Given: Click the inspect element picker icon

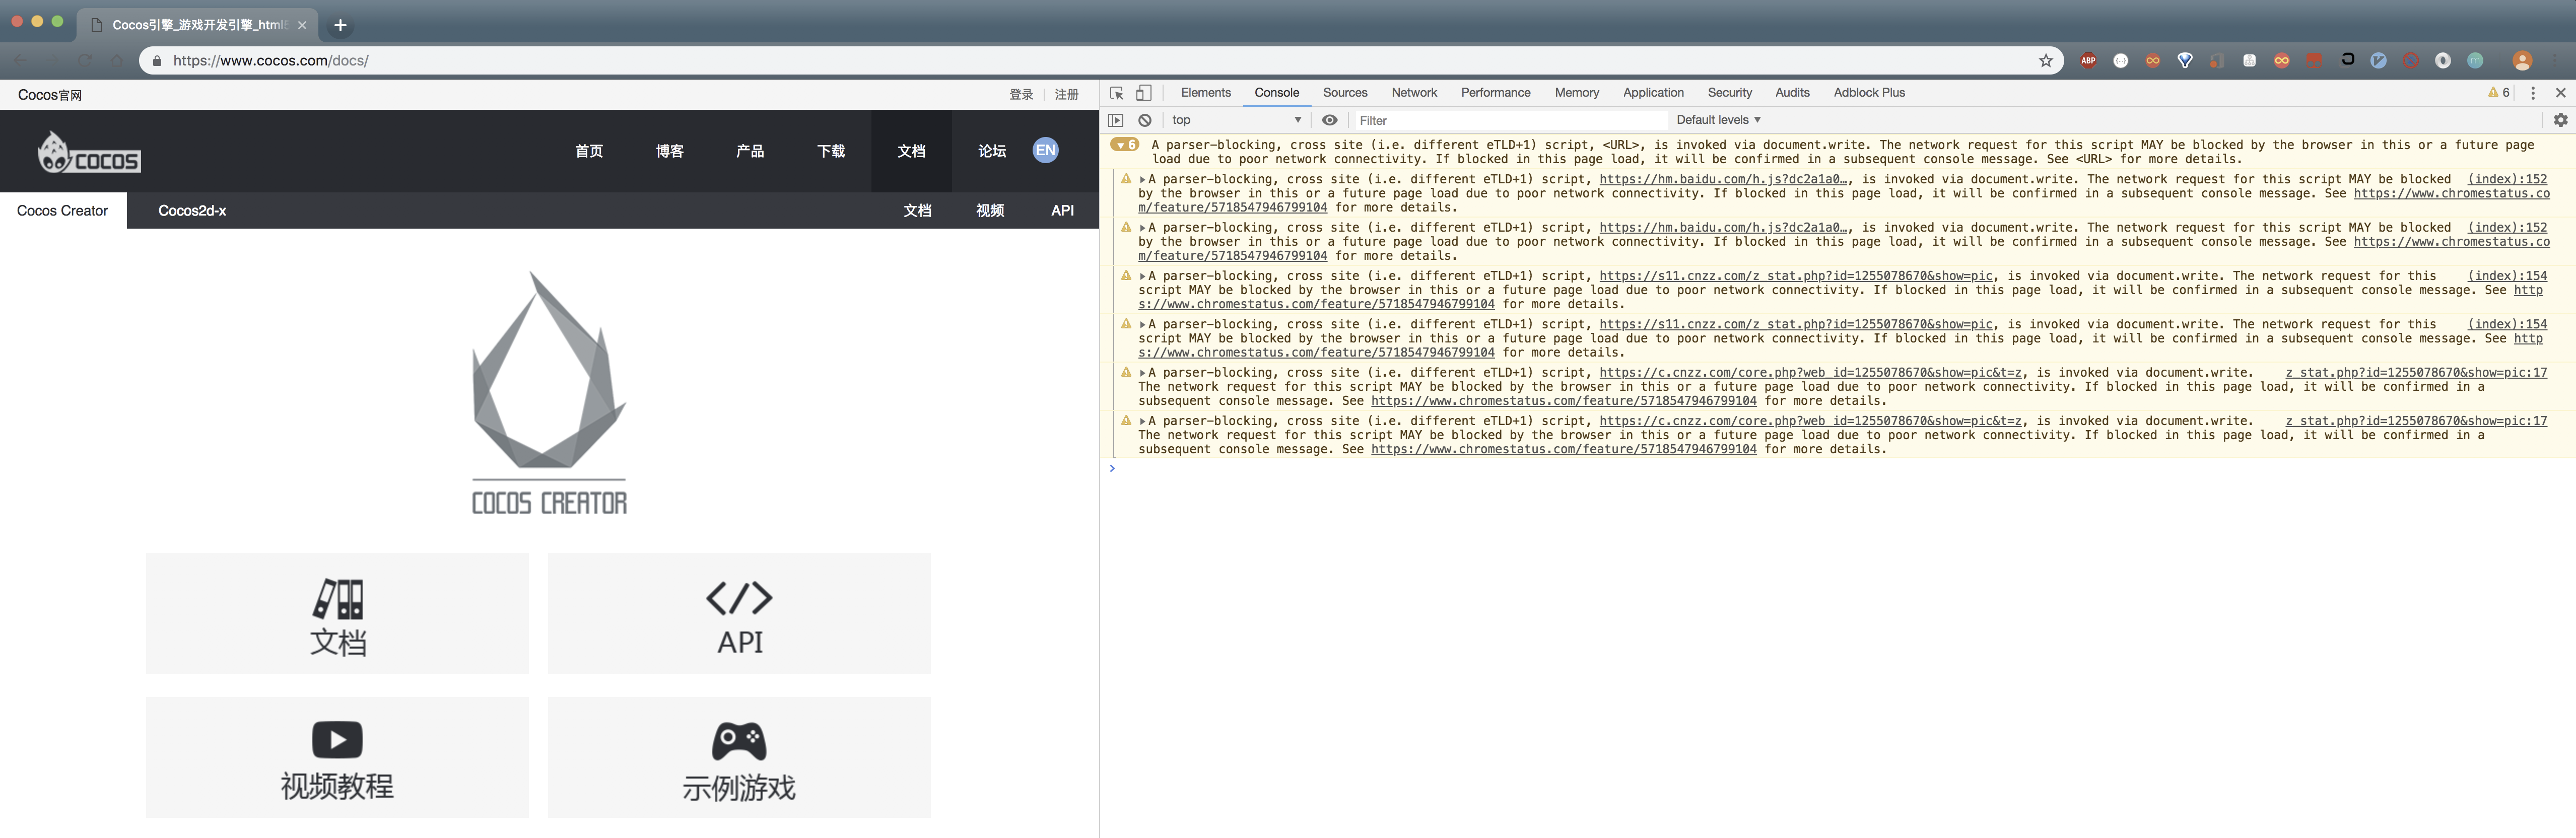Looking at the screenshot, I should pyautogui.click(x=1117, y=93).
